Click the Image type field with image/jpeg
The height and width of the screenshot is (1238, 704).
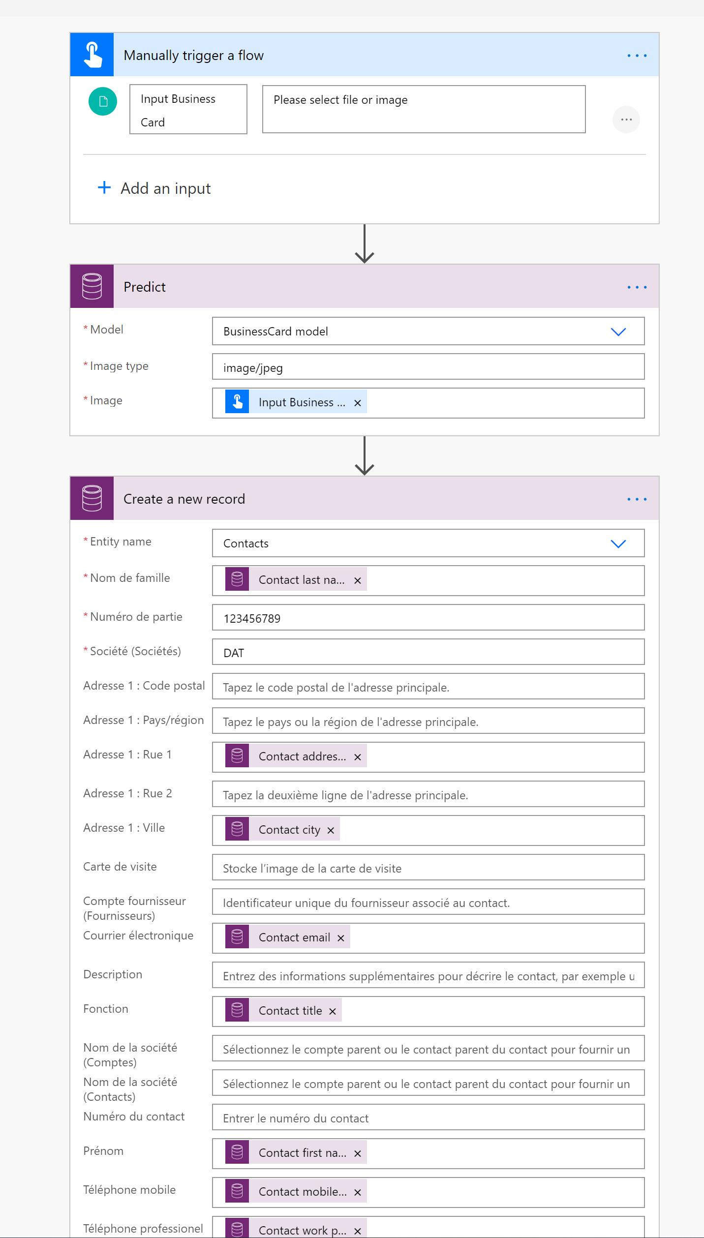pos(429,366)
